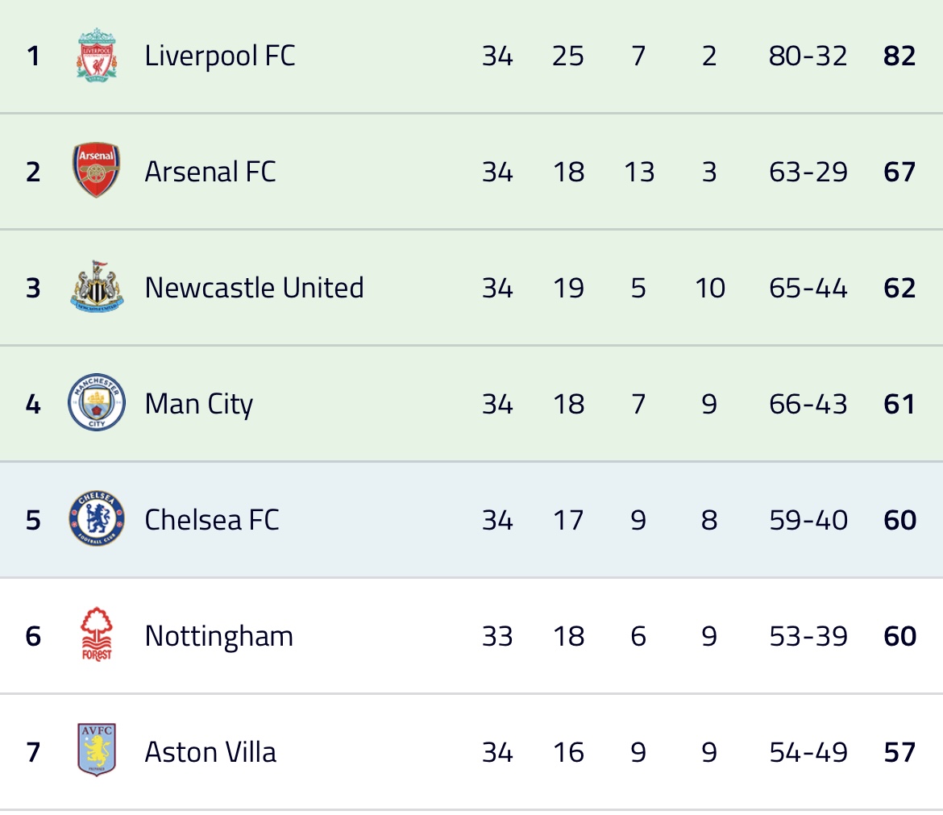Screen dimensions: 943x815
Task: Click the Newcastle United team name
Action: [x=255, y=288]
